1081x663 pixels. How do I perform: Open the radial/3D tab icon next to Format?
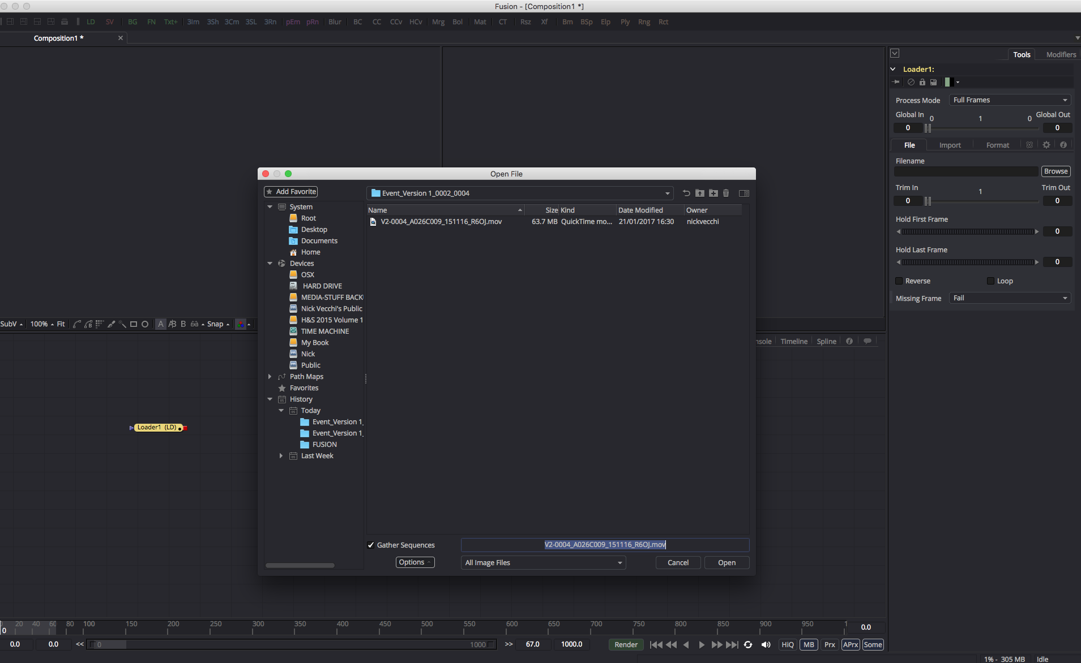pyautogui.click(x=1029, y=145)
